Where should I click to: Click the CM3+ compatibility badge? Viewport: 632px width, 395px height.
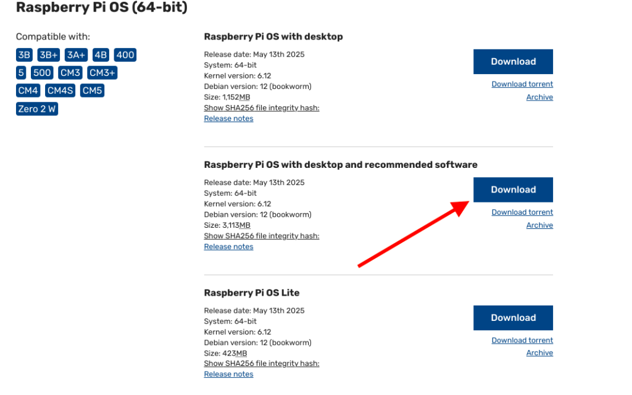(x=102, y=73)
